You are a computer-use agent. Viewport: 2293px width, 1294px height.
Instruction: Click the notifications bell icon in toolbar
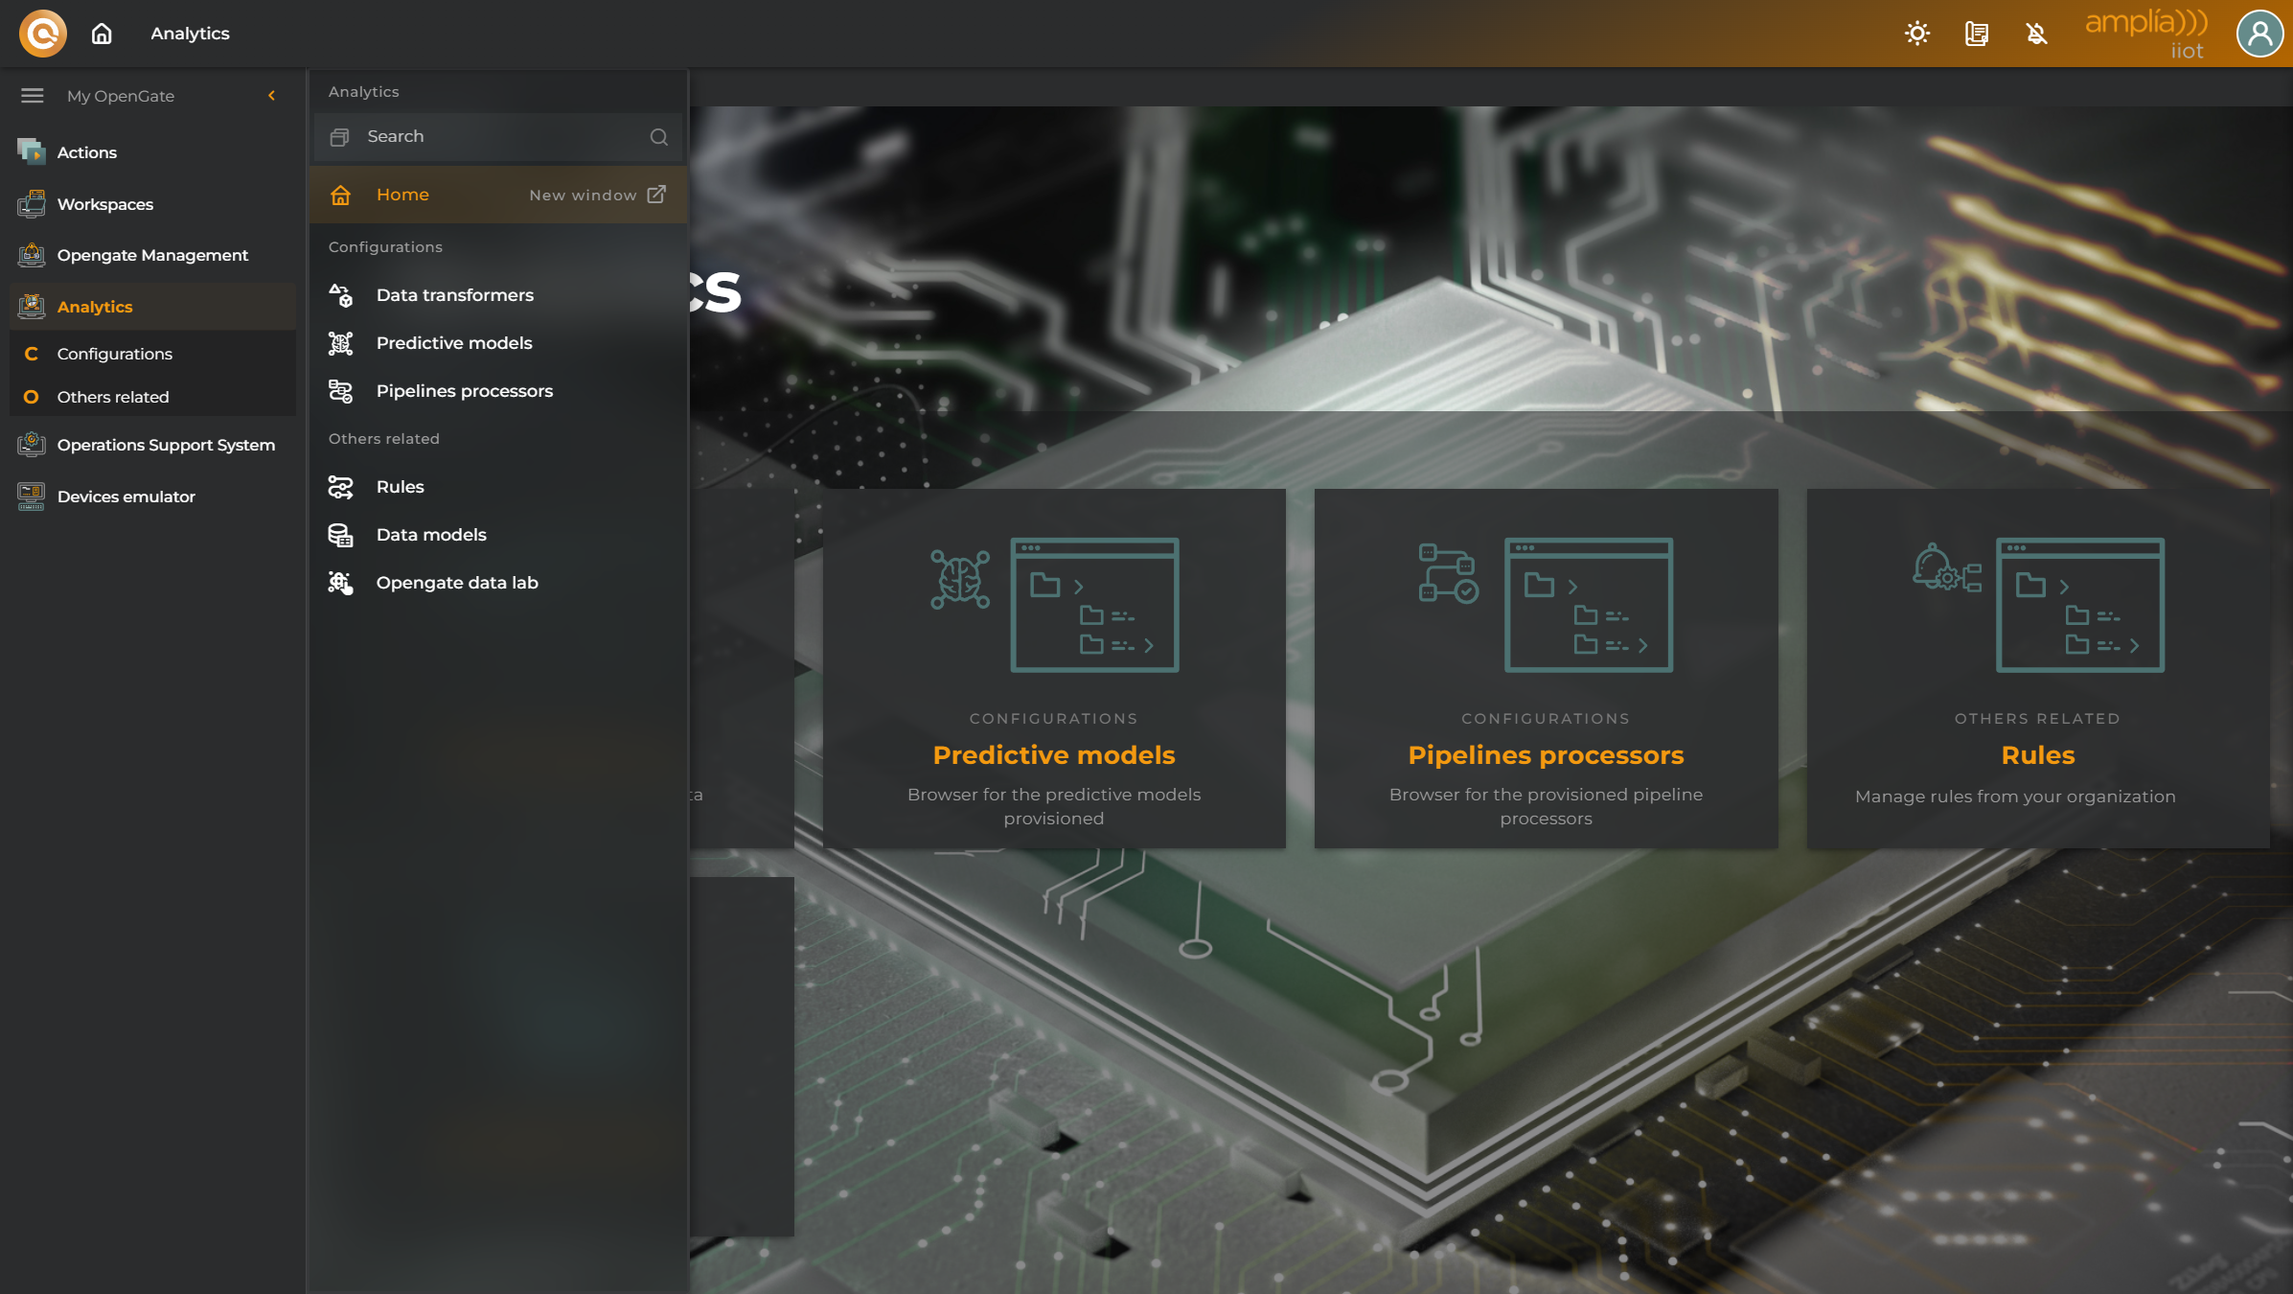[2036, 34]
